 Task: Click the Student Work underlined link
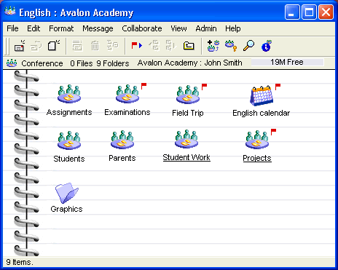[186, 157]
